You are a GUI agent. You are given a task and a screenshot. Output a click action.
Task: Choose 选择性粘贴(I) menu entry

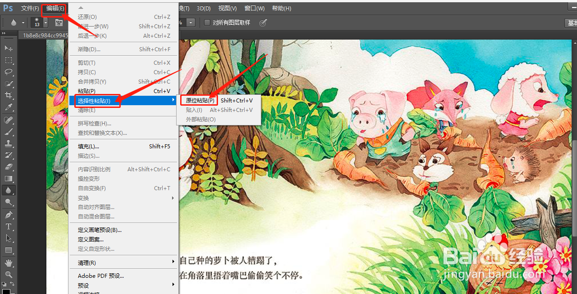(123, 100)
